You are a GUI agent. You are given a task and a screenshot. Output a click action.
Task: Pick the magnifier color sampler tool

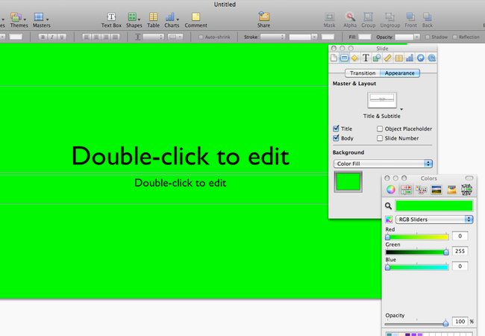click(x=389, y=205)
